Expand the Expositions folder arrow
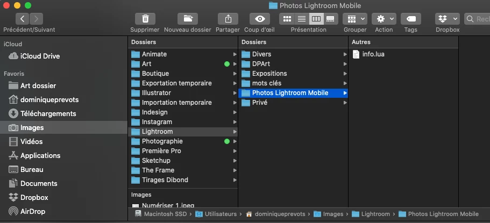 pos(345,74)
